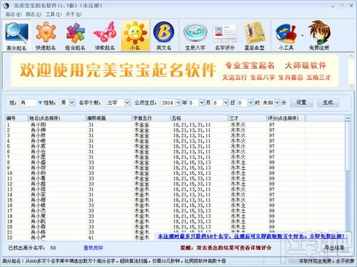Viewport: 357px width, 267px height.
Task: Click the 编号 column header
Action: click(x=16, y=118)
